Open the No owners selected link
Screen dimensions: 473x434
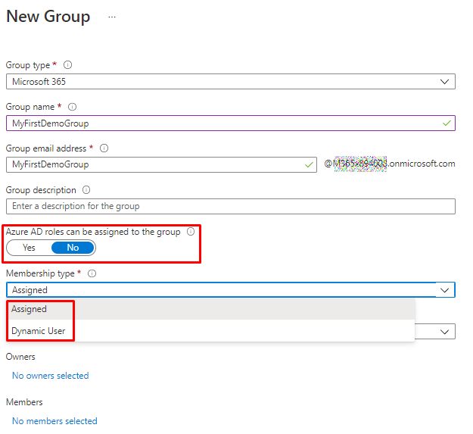point(50,376)
